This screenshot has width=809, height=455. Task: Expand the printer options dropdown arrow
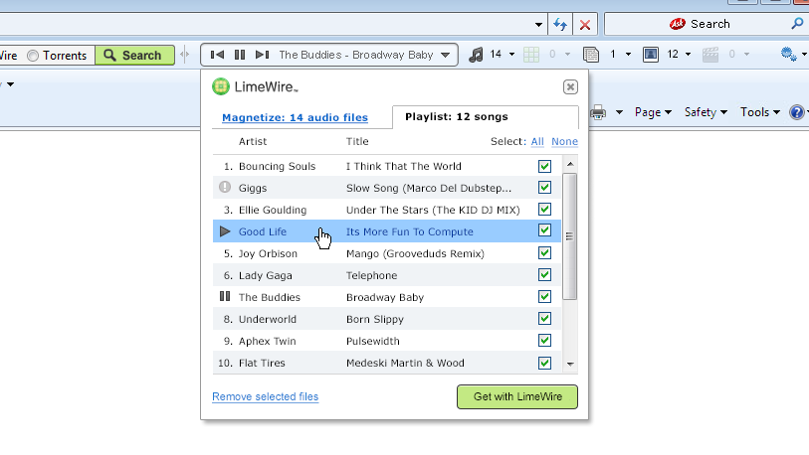tap(619, 112)
